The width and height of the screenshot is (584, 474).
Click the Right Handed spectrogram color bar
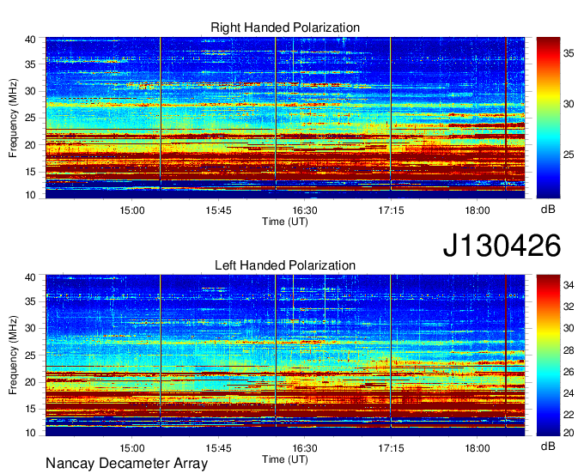(x=548, y=118)
